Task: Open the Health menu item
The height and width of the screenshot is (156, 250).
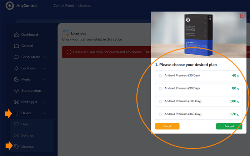Action: click(x=26, y=124)
